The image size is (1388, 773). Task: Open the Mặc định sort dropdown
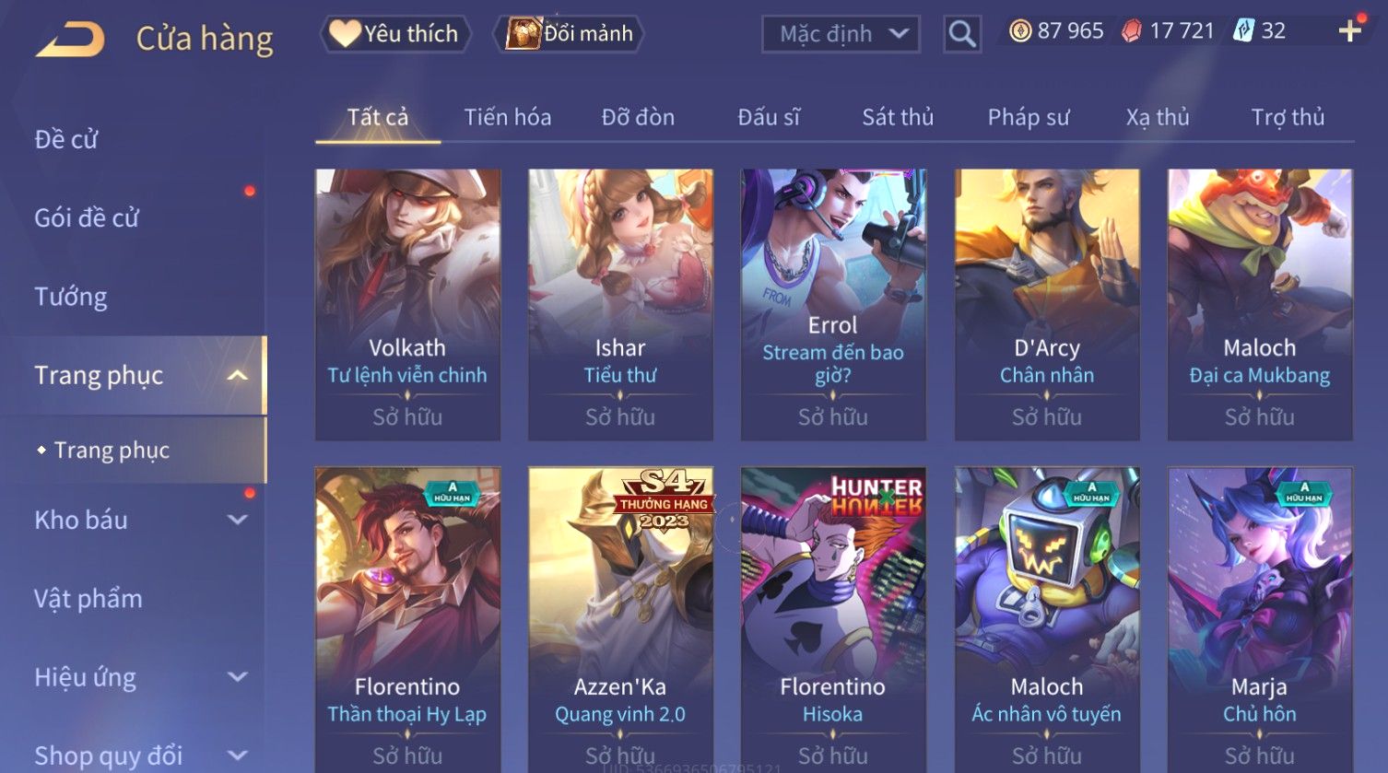pos(841,35)
